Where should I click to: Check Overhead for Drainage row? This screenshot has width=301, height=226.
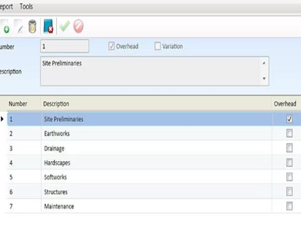pyautogui.click(x=289, y=148)
